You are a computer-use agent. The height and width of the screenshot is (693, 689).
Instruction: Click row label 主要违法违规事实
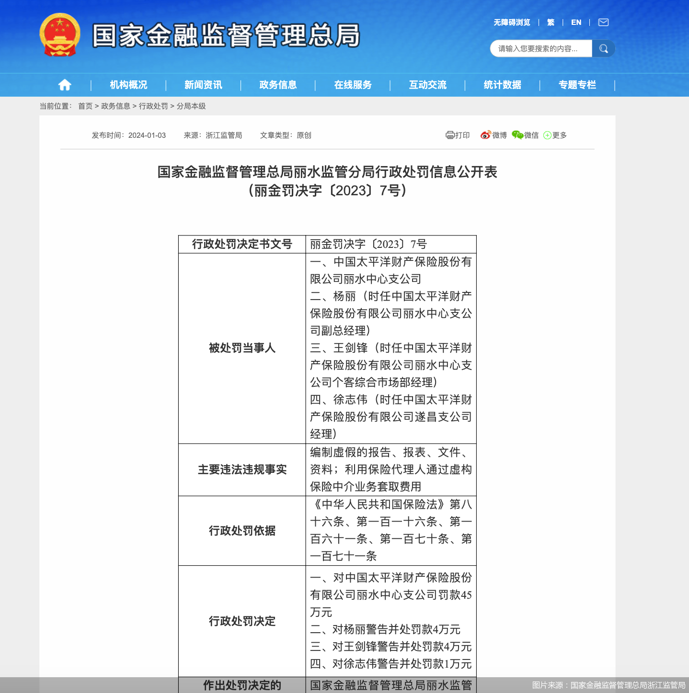[x=242, y=469]
